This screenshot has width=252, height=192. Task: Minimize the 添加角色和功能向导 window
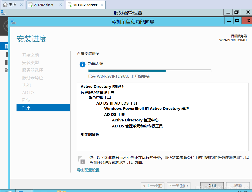(x=229, y=21)
